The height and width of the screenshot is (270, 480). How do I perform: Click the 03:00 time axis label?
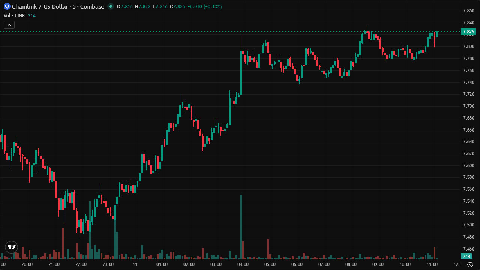216,264
